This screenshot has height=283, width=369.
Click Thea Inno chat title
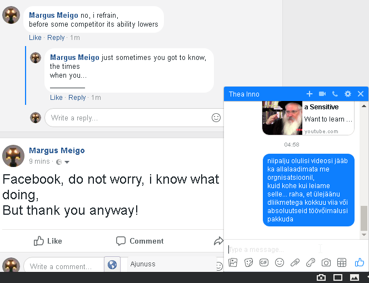244,94
